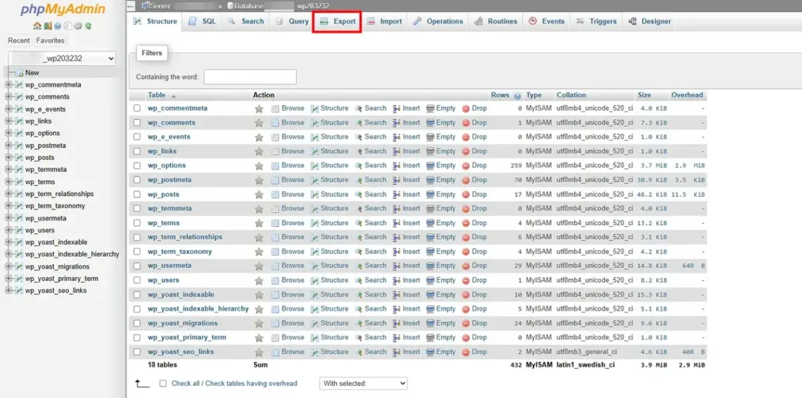Click the phpMyAdmin logo
This screenshot has height=398, width=802.
pos(63,10)
